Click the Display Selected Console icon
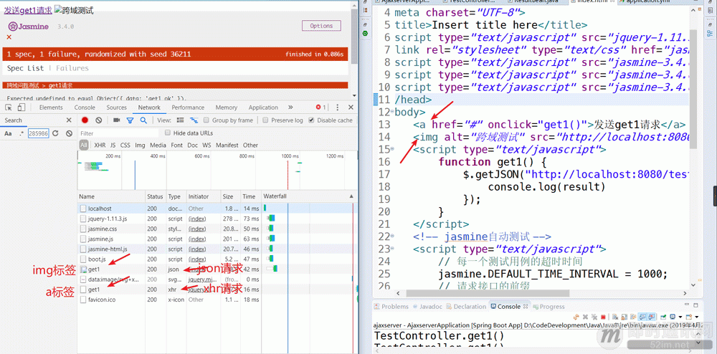 click(x=673, y=317)
